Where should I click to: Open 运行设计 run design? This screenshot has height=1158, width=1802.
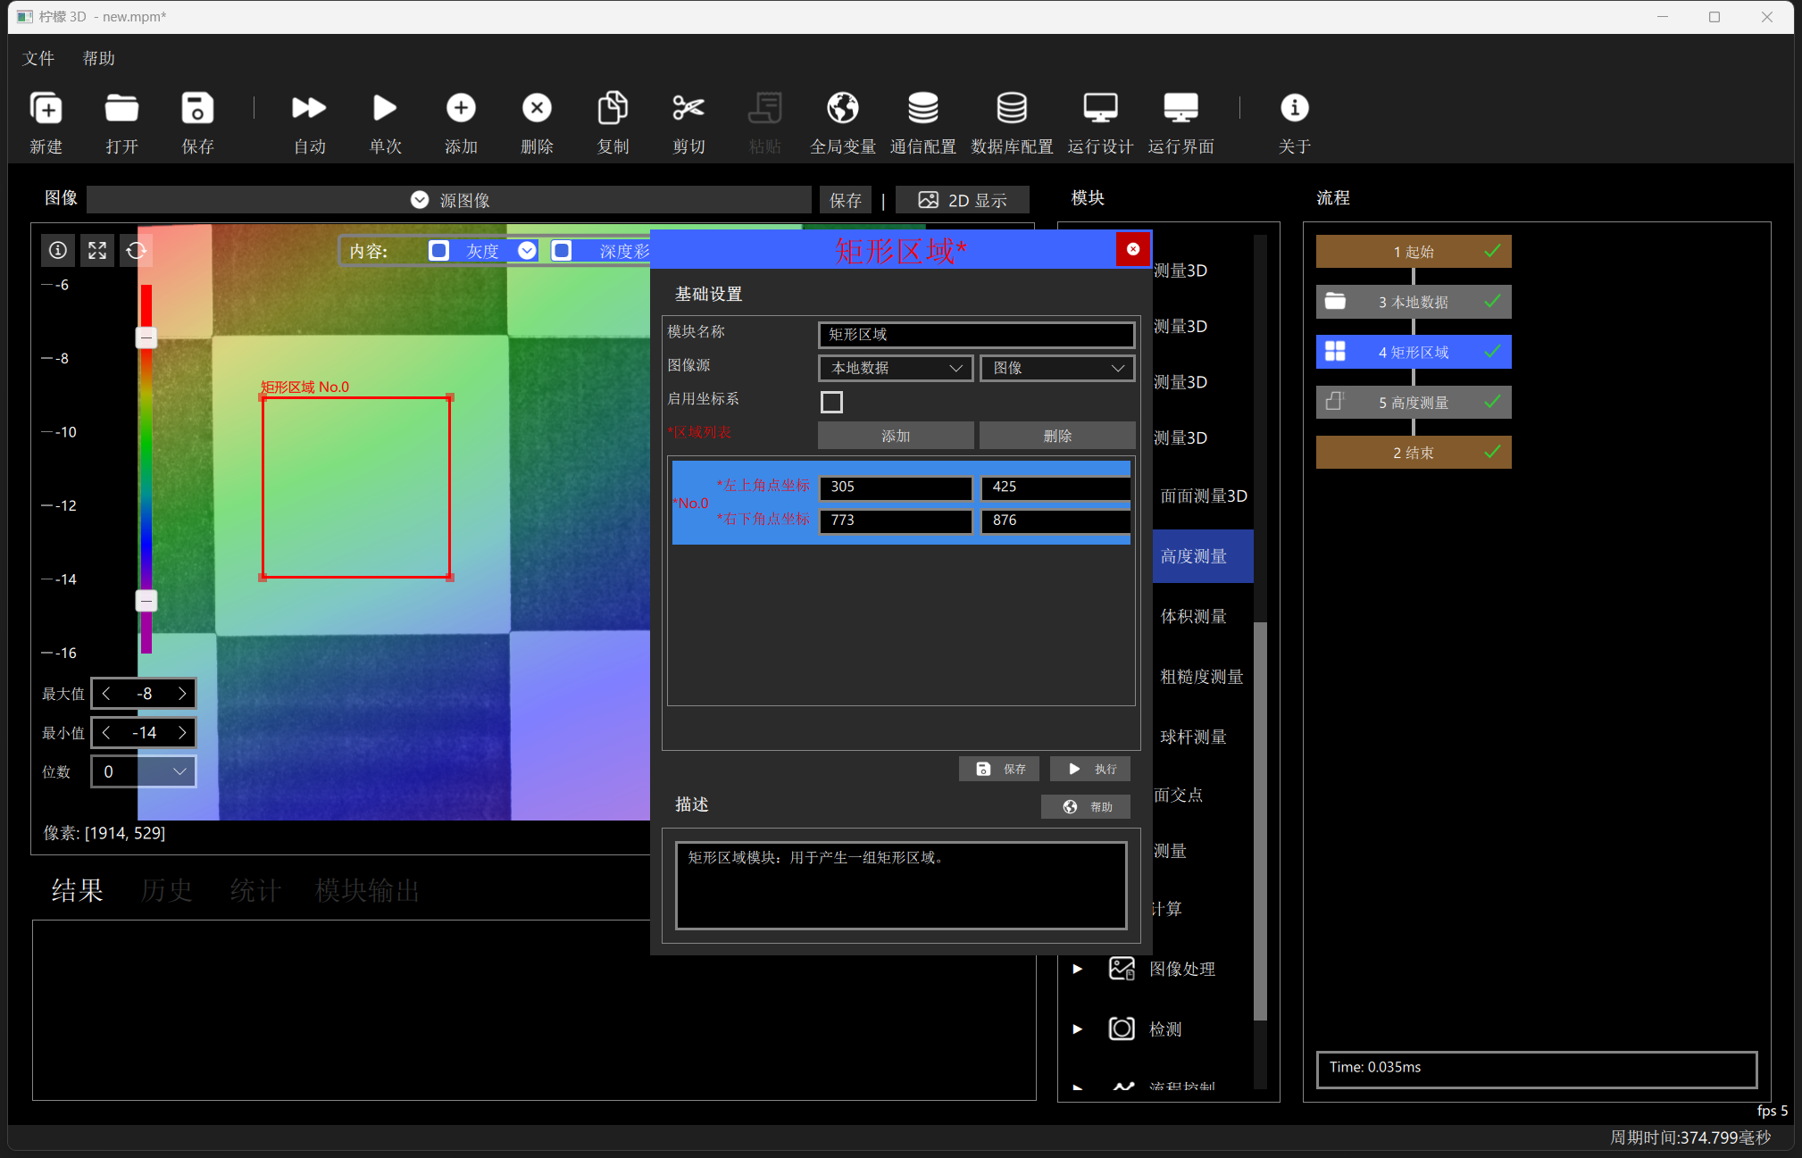tap(1100, 109)
